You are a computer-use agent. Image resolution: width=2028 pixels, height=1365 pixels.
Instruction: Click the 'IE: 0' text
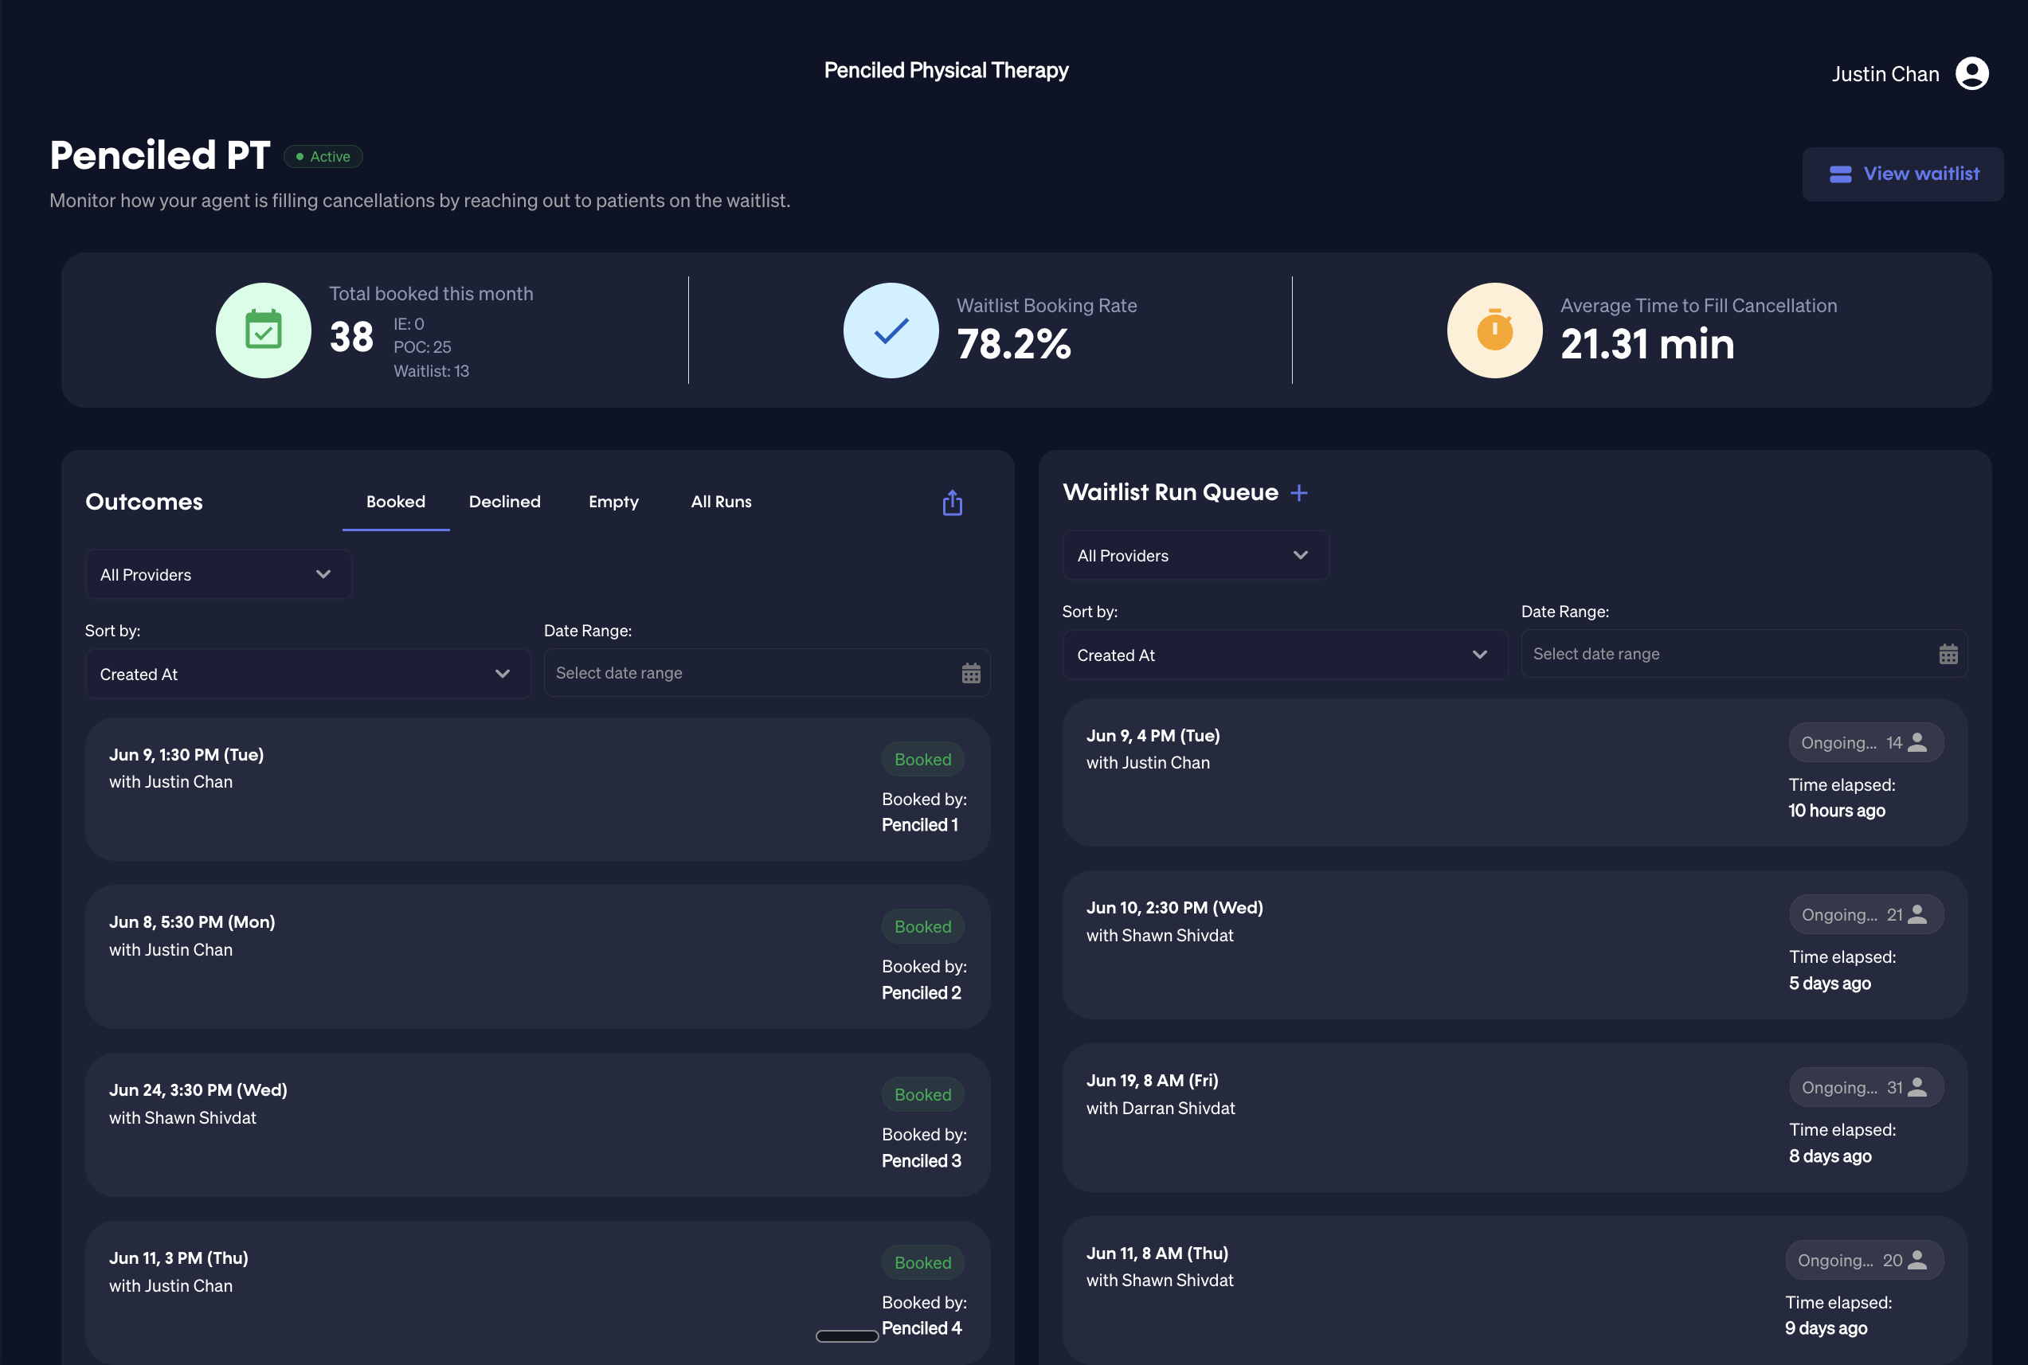409,324
